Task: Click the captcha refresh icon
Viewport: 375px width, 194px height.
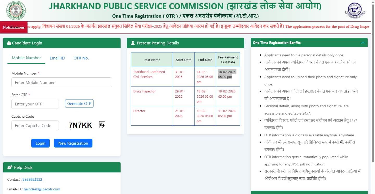Action: [102, 125]
